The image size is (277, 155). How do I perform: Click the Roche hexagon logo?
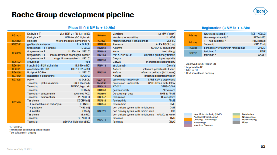pos(260,11)
